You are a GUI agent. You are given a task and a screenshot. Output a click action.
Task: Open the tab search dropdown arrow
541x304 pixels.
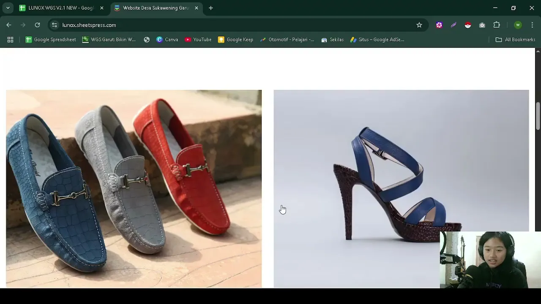8,8
